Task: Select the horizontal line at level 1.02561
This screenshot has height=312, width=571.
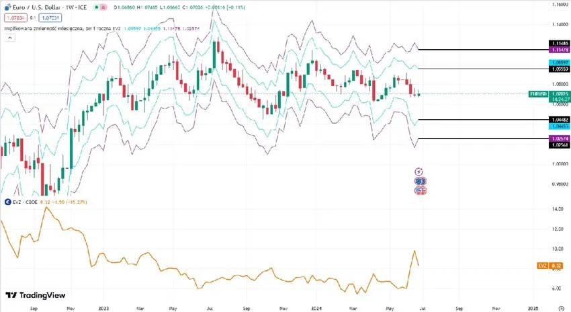Action: tap(483, 138)
